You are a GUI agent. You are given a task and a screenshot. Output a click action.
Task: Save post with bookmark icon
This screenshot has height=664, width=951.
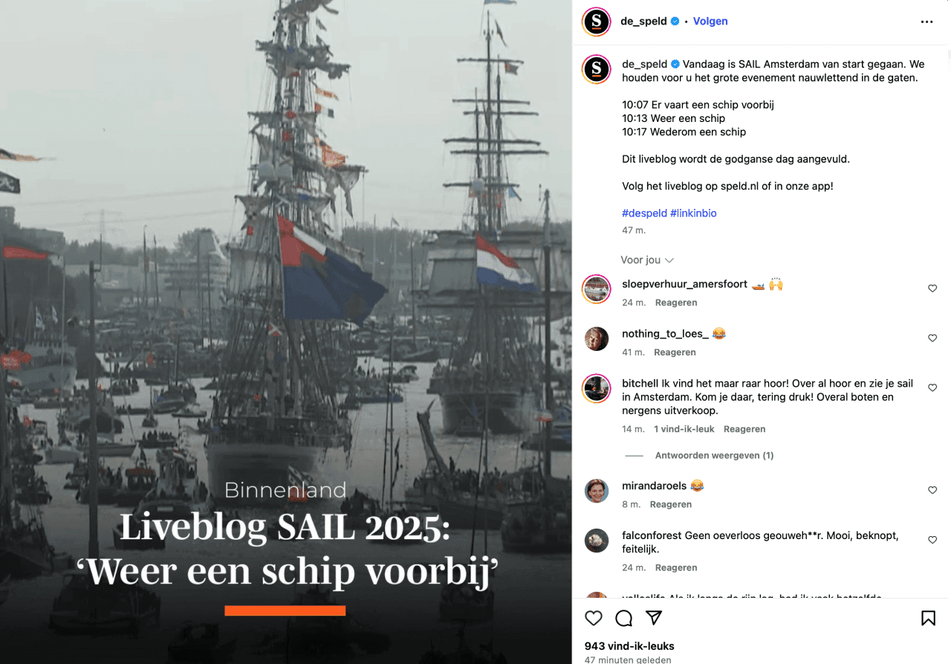928,618
